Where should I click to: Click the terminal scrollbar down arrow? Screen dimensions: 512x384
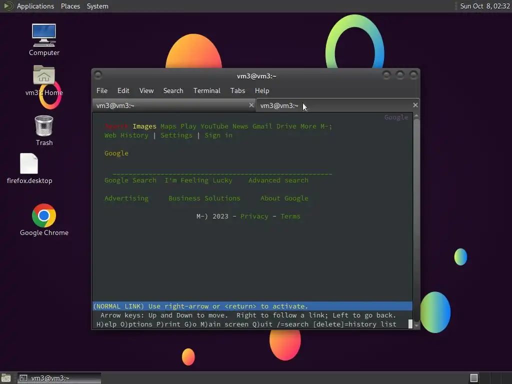click(416, 325)
